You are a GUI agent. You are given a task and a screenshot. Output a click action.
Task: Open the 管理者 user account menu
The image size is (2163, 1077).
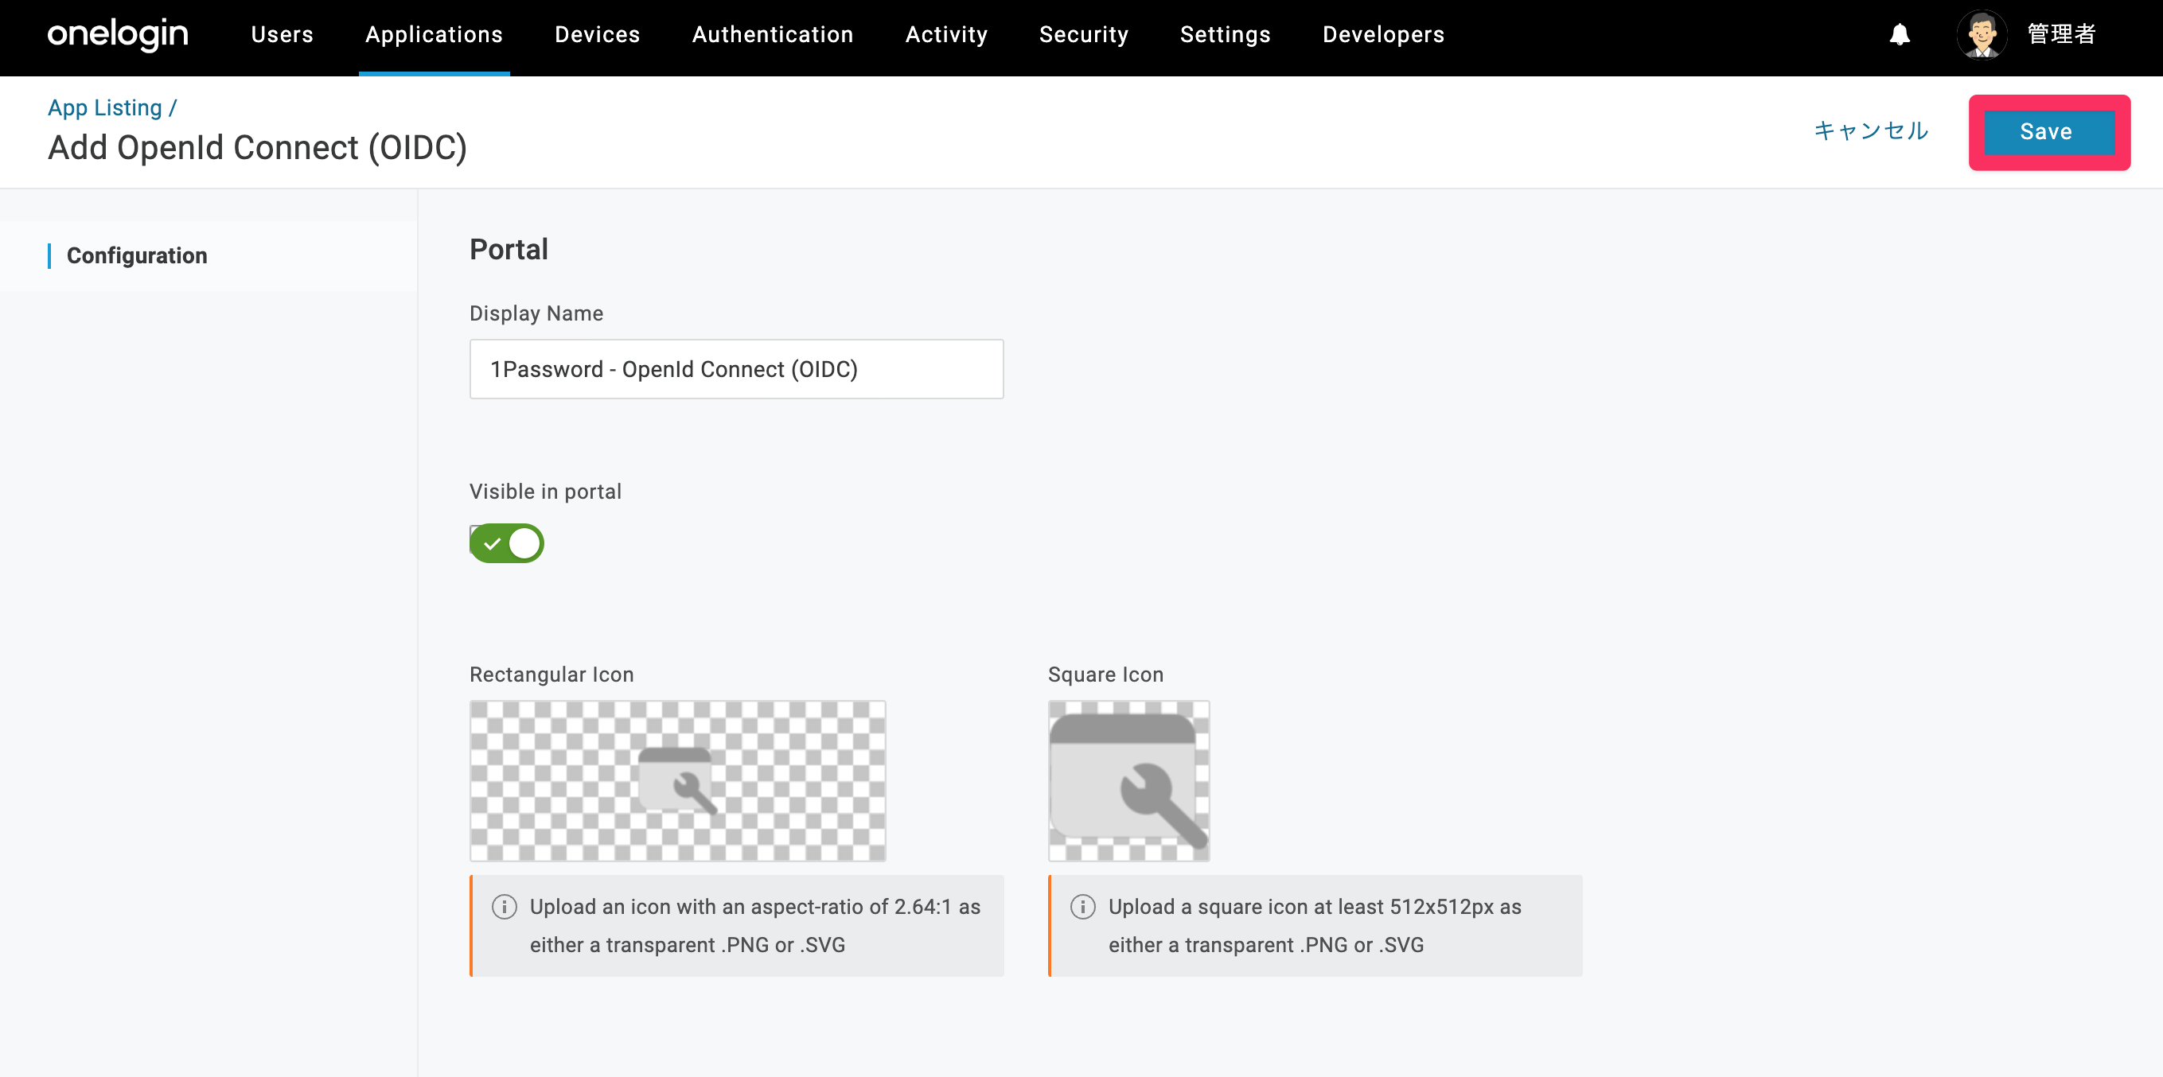point(2061,34)
